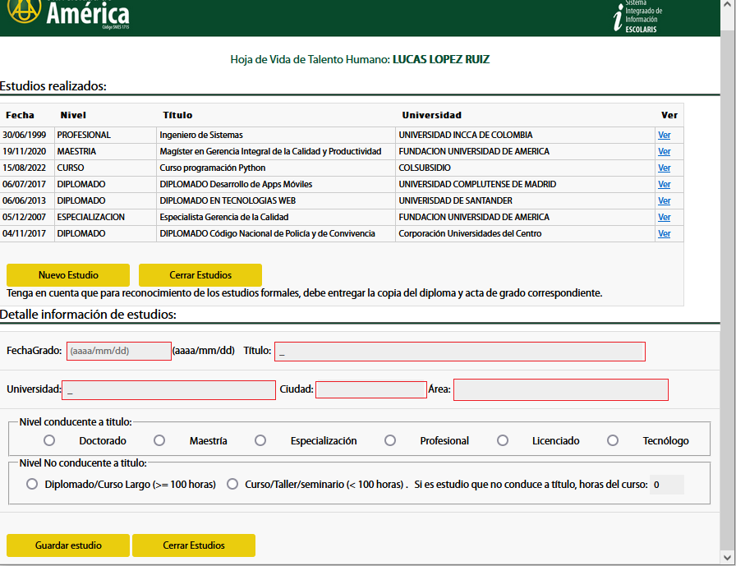Focus the Universidad input field
Image resolution: width=736 pixels, height=566 pixels.
(x=168, y=390)
